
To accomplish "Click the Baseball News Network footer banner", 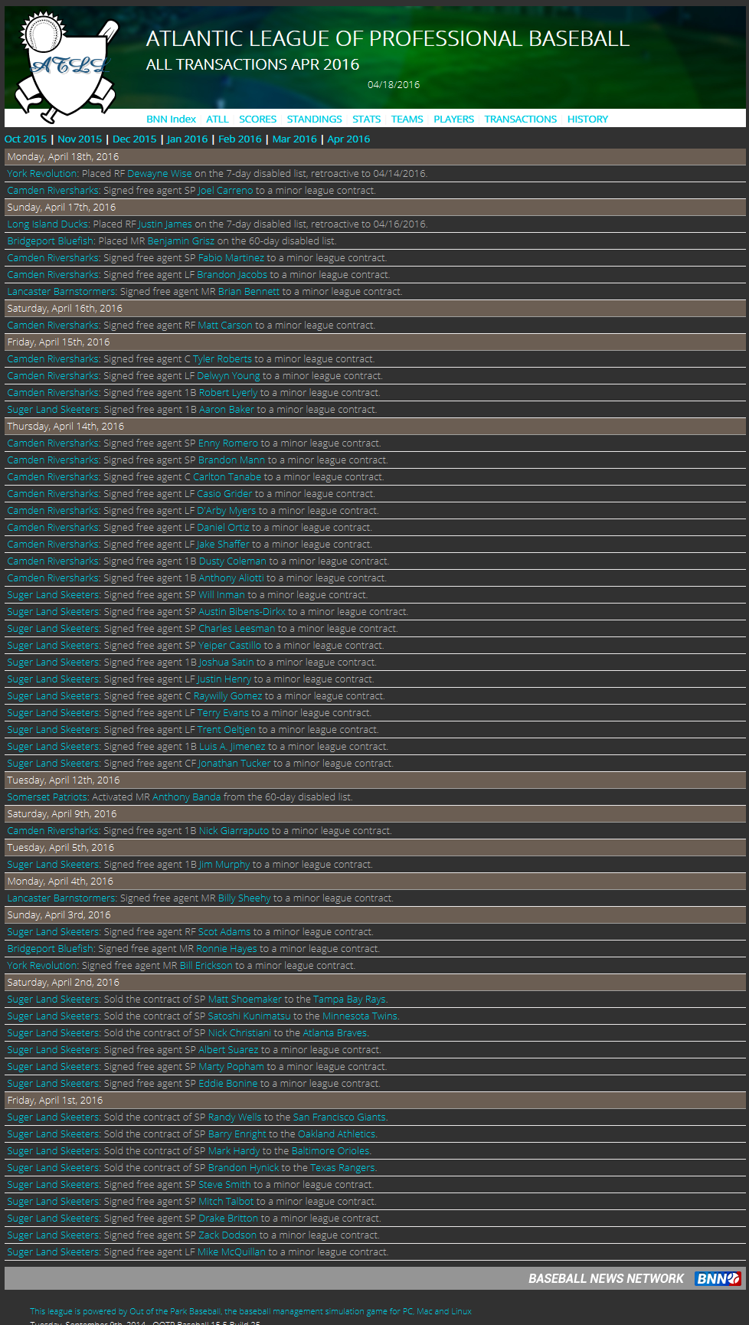I will point(605,1278).
